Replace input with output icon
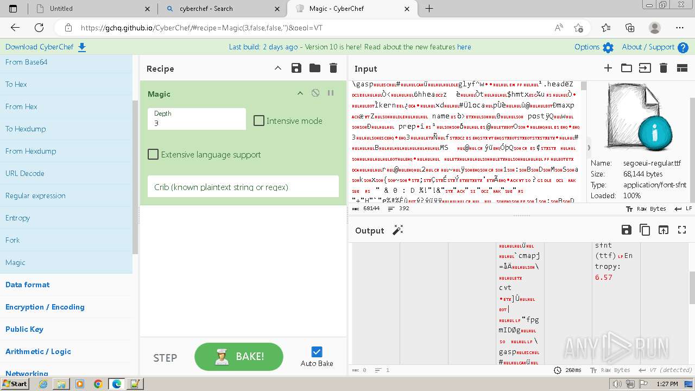The image size is (695, 391). (664, 230)
